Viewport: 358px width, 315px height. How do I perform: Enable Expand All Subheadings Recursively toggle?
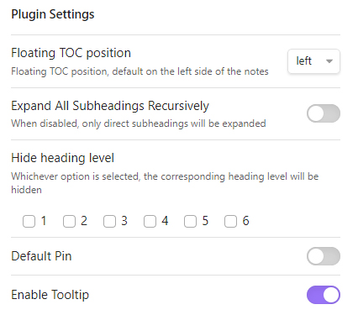pos(324,113)
